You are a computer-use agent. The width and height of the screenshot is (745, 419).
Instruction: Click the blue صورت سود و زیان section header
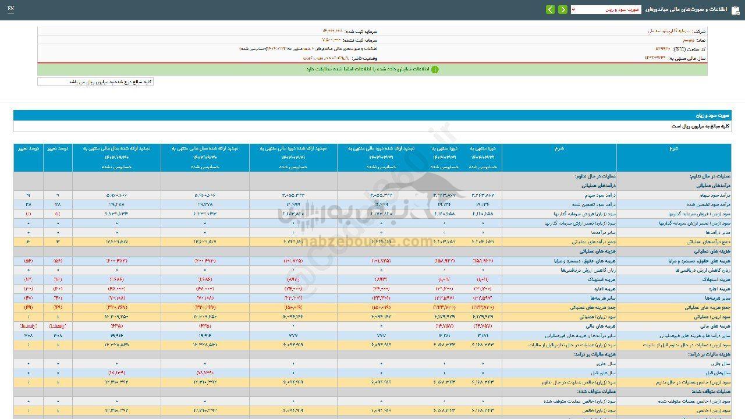(372, 116)
